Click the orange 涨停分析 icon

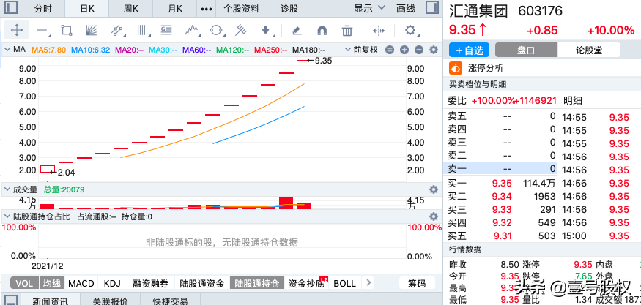pyautogui.click(x=456, y=68)
